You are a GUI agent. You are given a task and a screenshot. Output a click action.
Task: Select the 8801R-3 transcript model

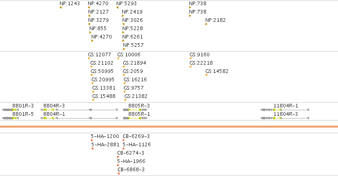coord(10,110)
